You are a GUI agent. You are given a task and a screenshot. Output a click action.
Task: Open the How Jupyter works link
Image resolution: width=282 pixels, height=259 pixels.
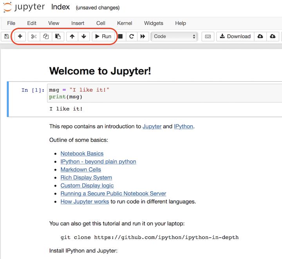85,201
